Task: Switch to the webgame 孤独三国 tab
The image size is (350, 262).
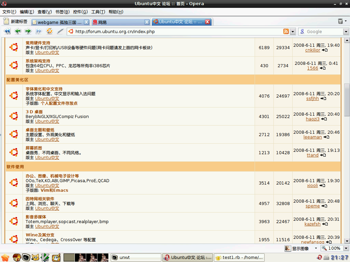Action: 60,22
